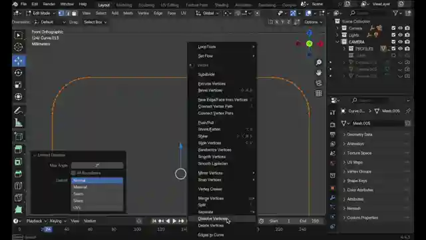Open Merge Vertices submenu
This screenshot has width=426, height=240.
tap(222, 199)
